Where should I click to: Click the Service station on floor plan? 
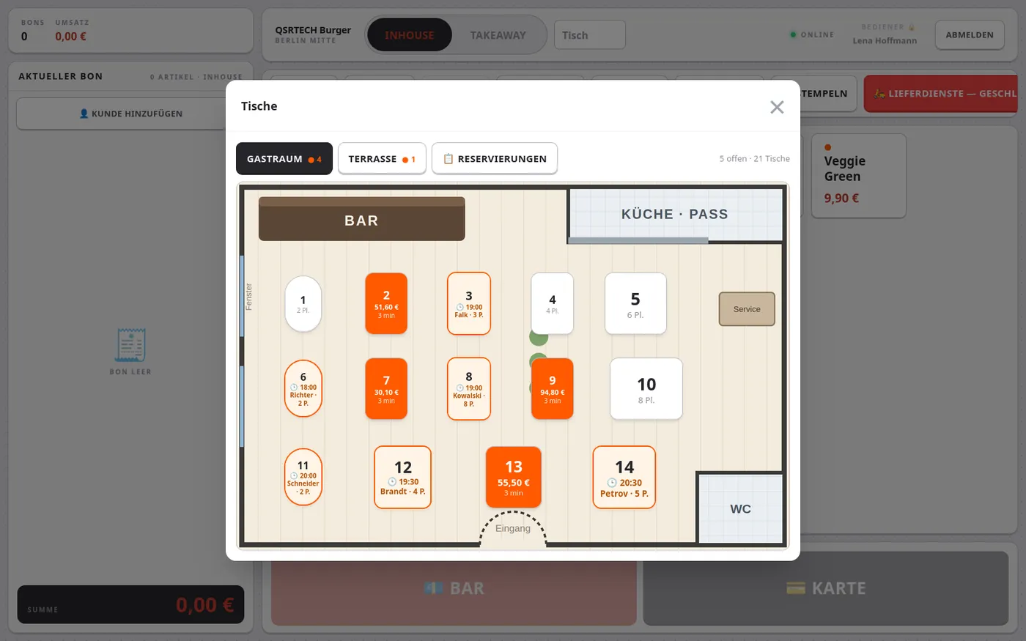[747, 309]
